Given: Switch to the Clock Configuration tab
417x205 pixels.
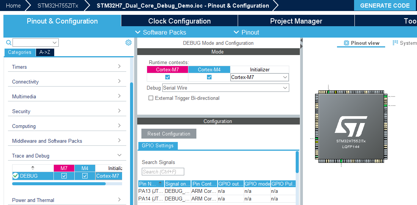Looking at the screenshot, I should tap(180, 21).
